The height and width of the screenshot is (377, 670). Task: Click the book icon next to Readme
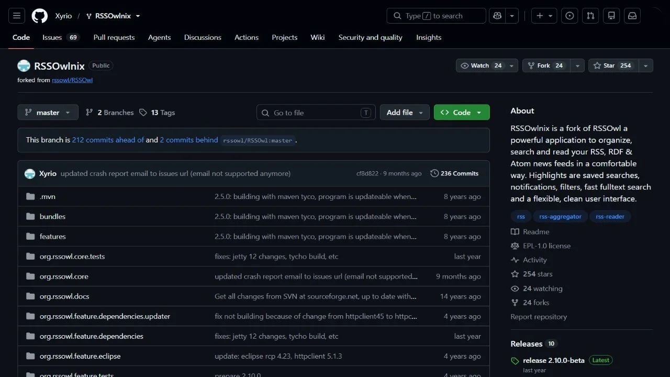[515, 232]
